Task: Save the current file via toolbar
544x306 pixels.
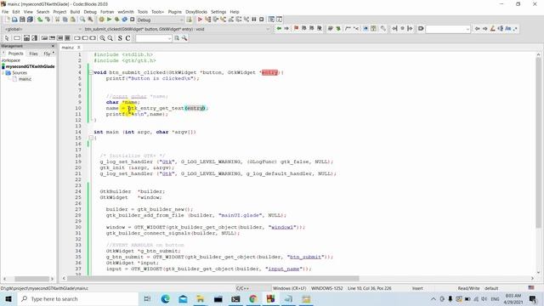Action: [x=22, y=20]
